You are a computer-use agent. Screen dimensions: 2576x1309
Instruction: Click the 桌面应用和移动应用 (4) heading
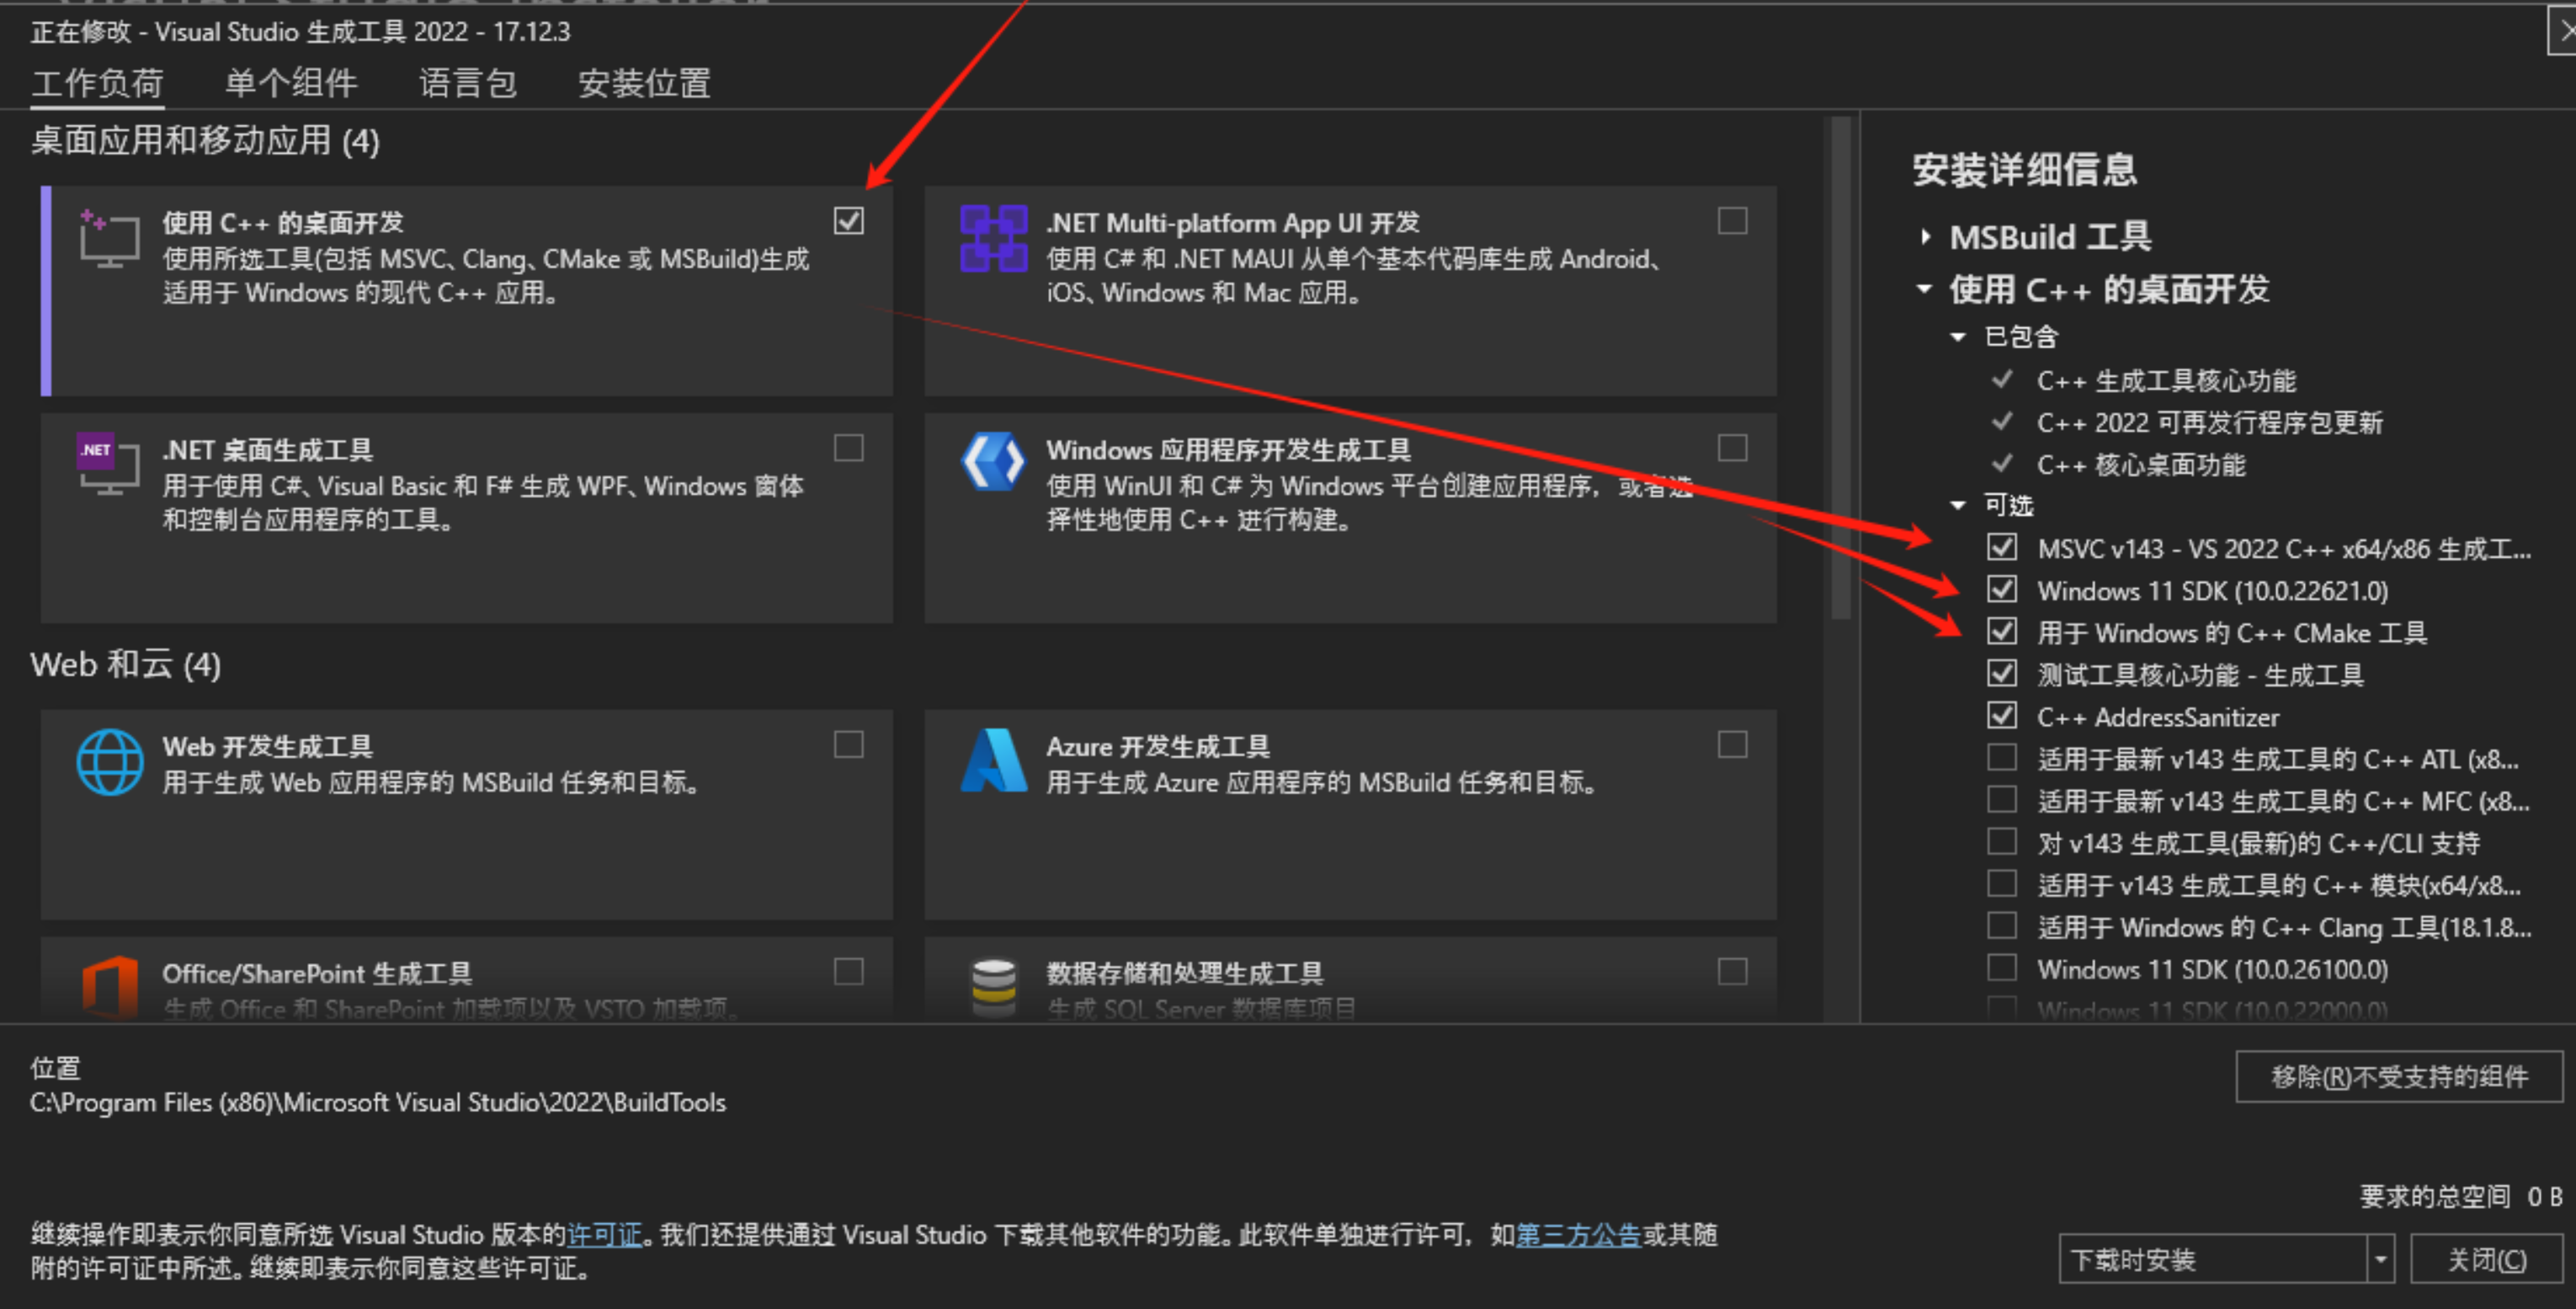205,140
